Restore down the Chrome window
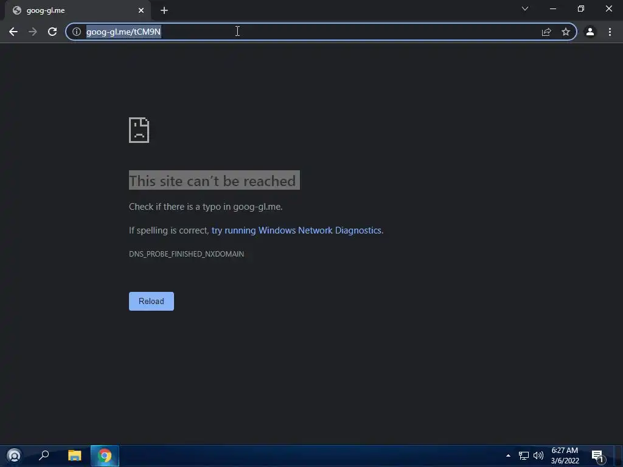 581,9
